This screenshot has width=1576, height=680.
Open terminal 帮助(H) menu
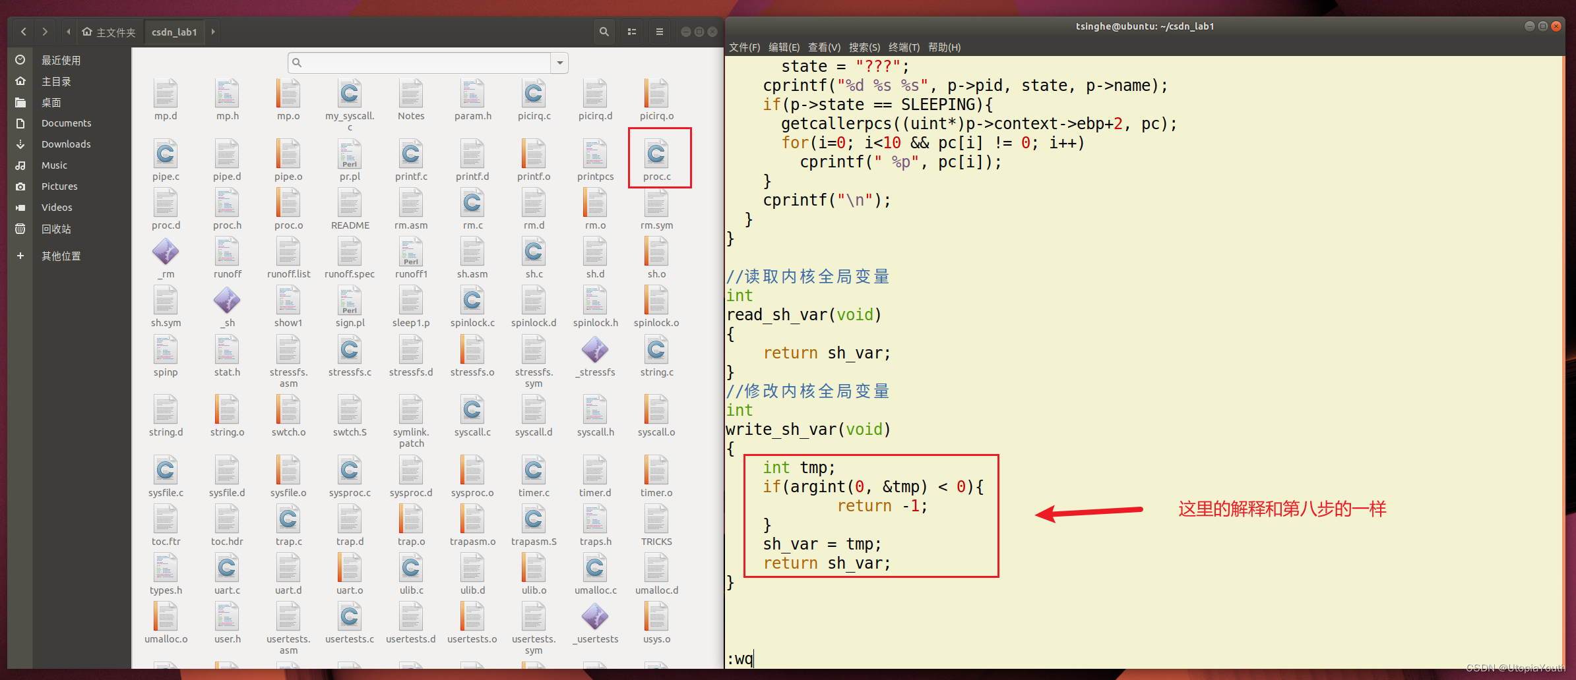pyautogui.click(x=944, y=47)
